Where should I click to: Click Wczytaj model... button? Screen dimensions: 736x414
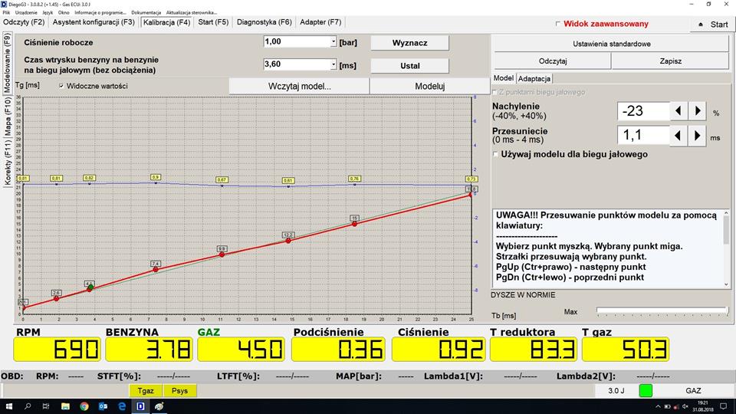point(300,87)
